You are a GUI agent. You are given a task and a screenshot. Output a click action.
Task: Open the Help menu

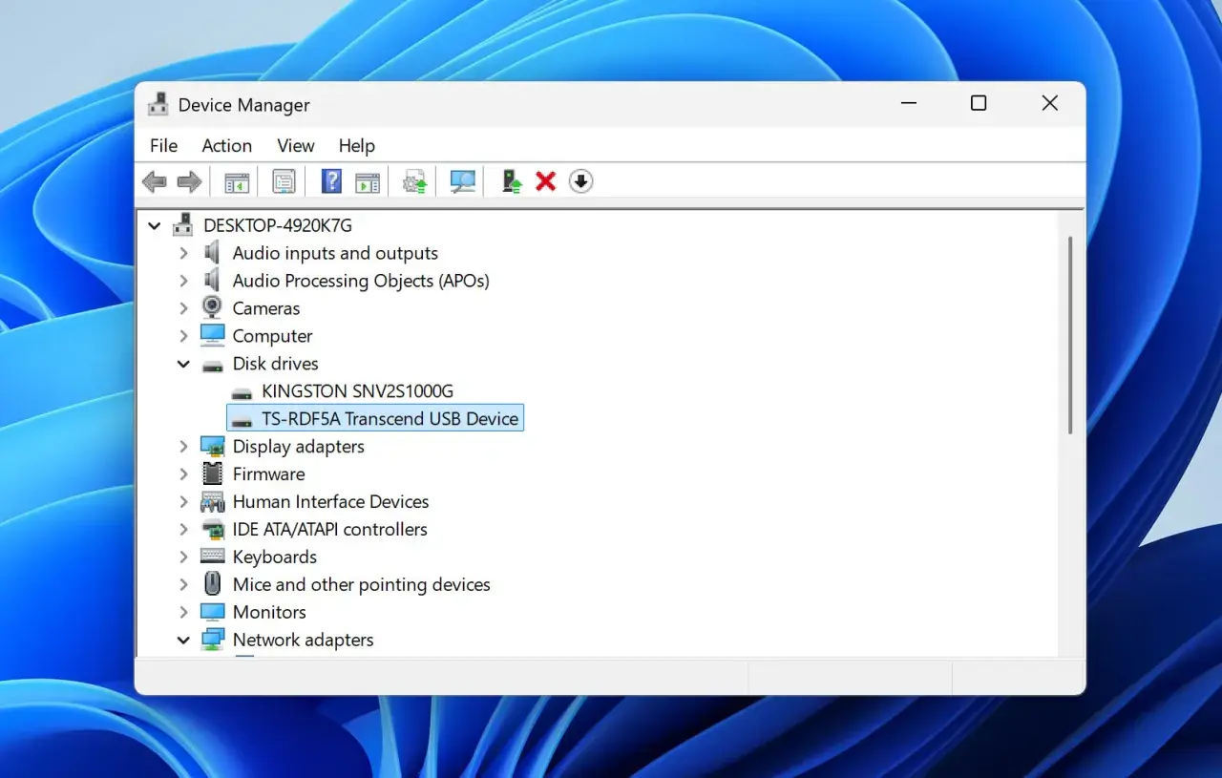click(x=356, y=145)
